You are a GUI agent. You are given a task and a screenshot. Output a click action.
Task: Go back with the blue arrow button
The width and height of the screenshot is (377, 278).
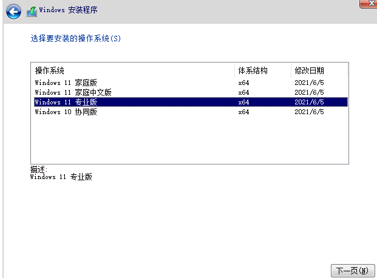click(x=13, y=12)
